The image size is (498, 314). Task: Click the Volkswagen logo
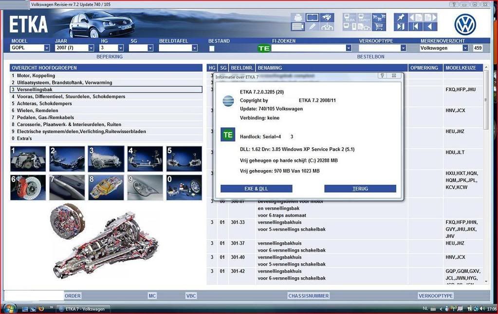tap(465, 25)
